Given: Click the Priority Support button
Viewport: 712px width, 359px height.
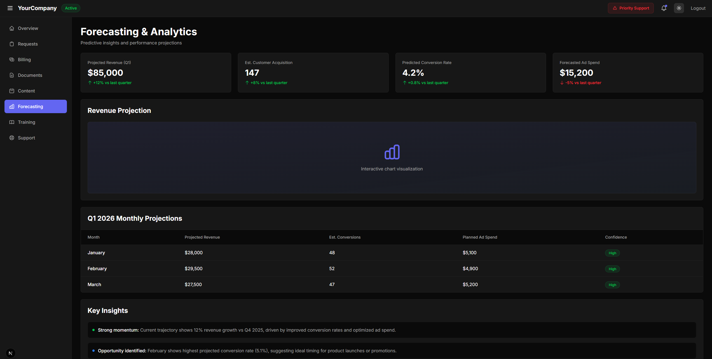Looking at the screenshot, I should pyautogui.click(x=631, y=8).
